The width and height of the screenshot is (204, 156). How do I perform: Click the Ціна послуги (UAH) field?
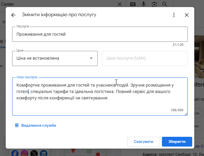point(145,58)
